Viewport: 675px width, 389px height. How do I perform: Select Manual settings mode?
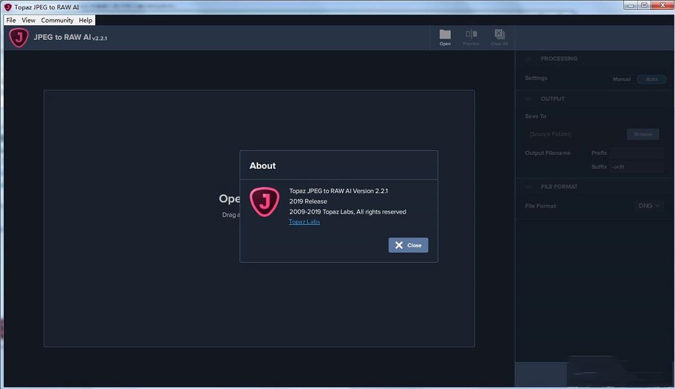[621, 79]
